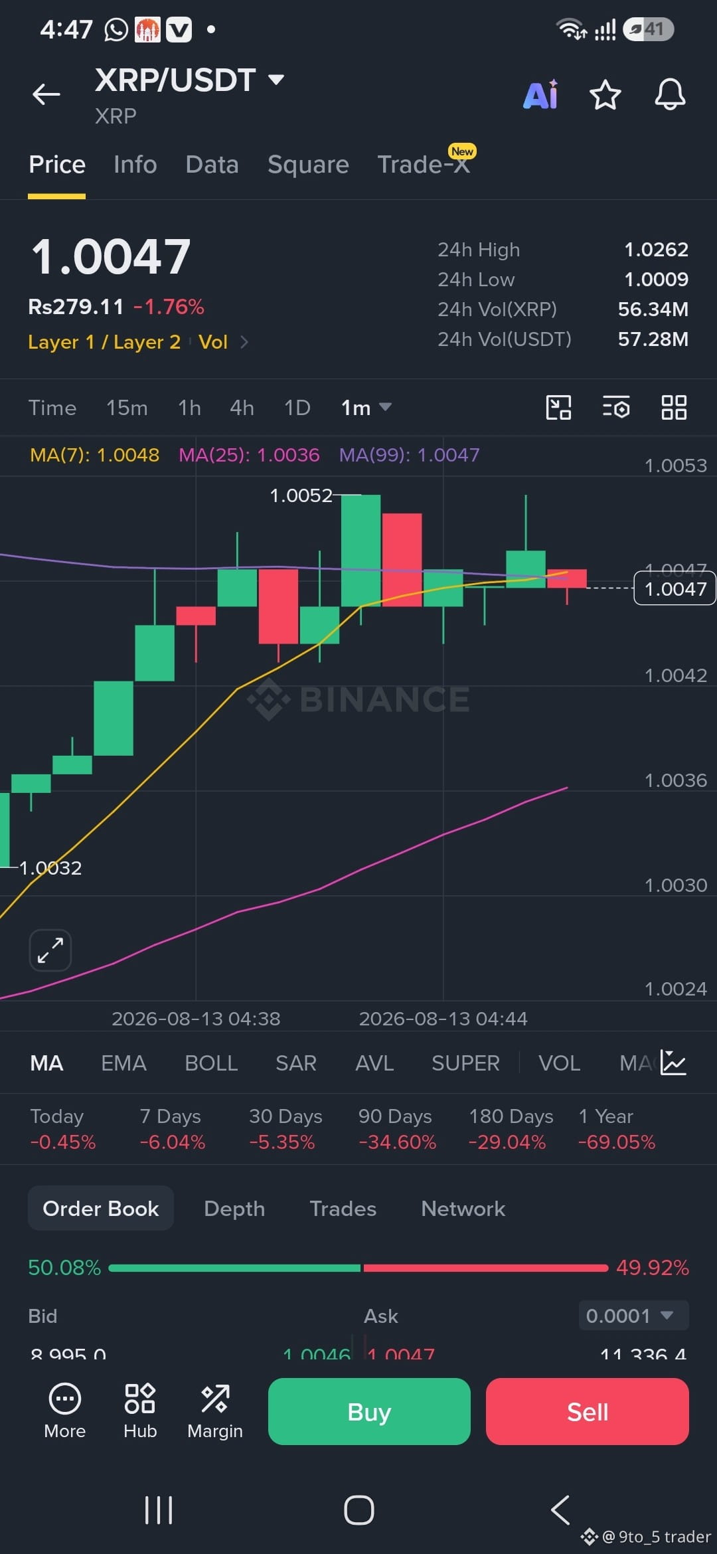
Task: Toggle the AVL indicator
Action: (x=374, y=1063)
